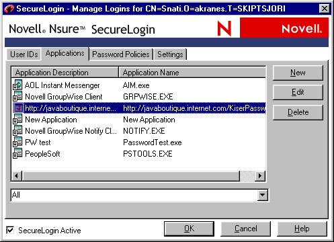Screen dimensions: 334x242
Task: Sort by Application Description column header
Action: (65, 73)
